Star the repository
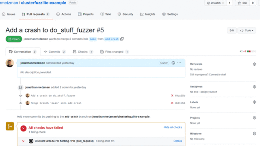Image resolution: width=260 pixels, height=146 pixels. coord(242,3)
